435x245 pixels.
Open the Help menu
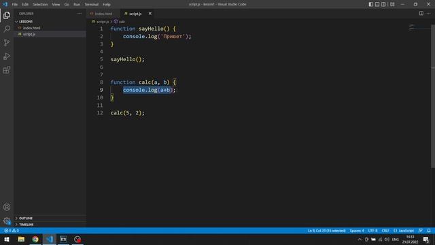107,4
